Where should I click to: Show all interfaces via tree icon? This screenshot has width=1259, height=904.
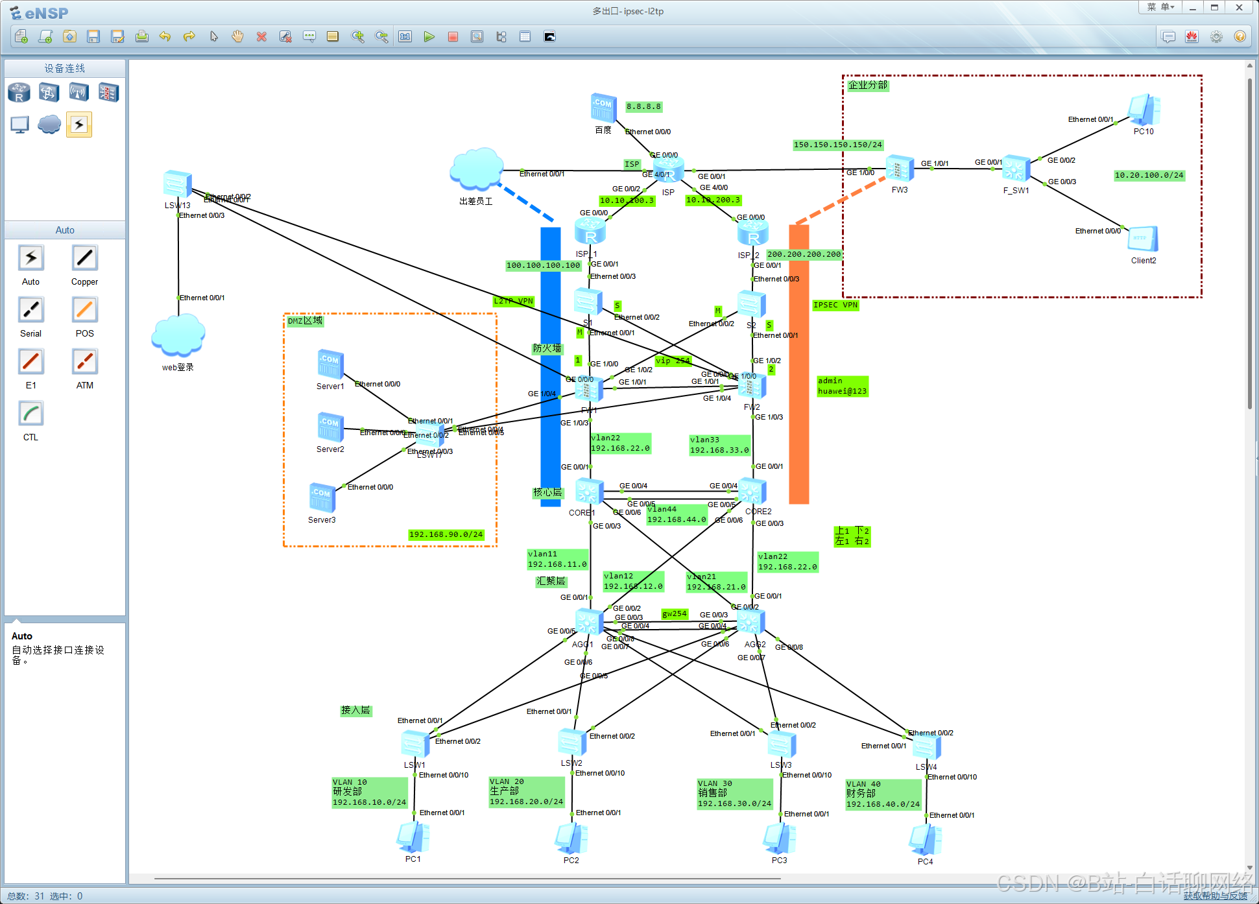click(501, 36)
